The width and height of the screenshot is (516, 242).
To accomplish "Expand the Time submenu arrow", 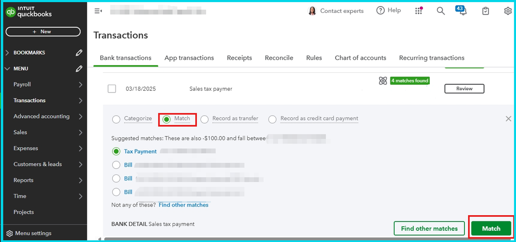I will [81, 196].
